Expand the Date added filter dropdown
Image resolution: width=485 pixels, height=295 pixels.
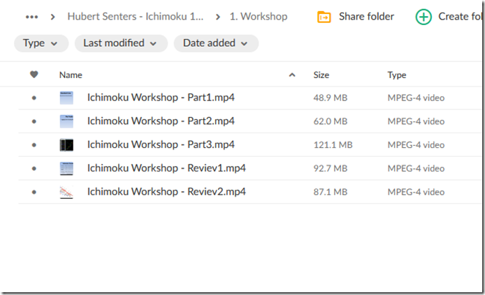click(x=216, y=43)
